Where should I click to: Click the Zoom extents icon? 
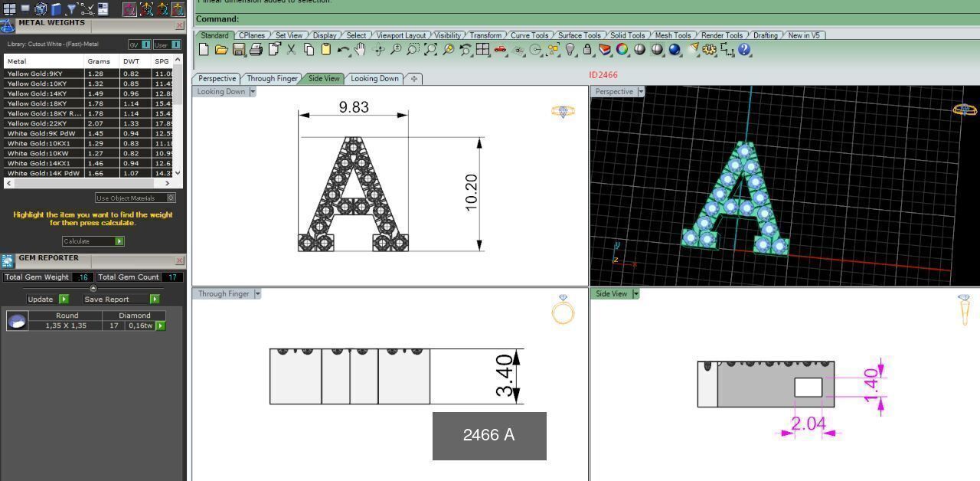coord(430,50)
